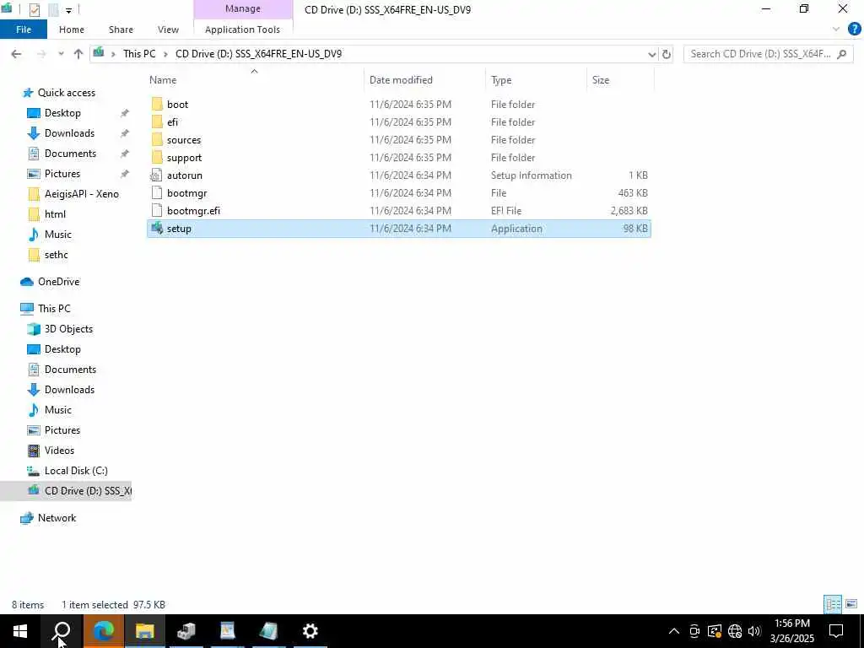This screenshot has width=864, height=648.
Task: Refresh the current folder view
Action: (667, 54)
